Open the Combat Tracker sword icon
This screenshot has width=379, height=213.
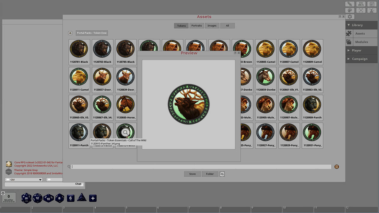tap(350, 4)
